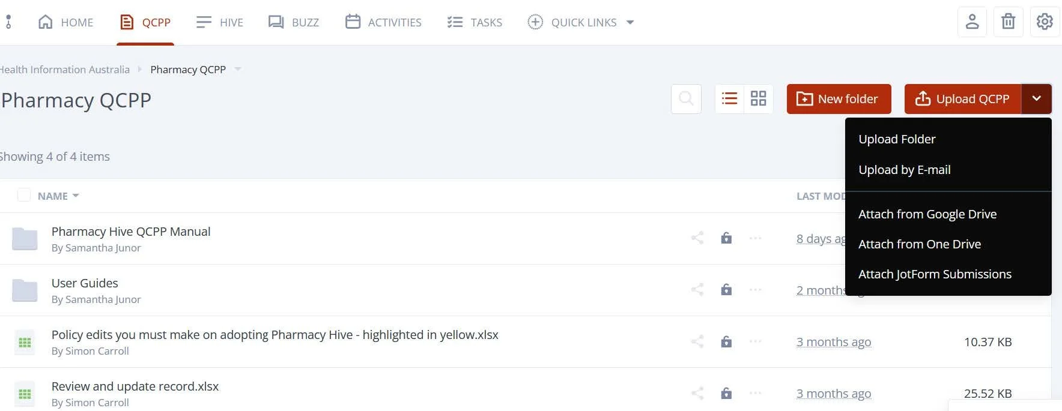Open the user profile icon
Screen dimensions: 1062x411
pyautogui.click(x=972, y=22)
